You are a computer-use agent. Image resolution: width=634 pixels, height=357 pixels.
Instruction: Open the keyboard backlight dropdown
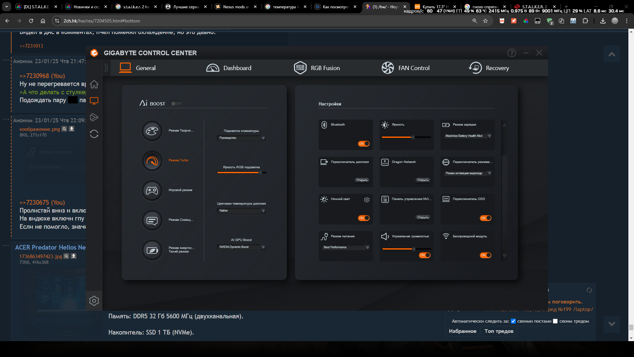tap(241, 138)
